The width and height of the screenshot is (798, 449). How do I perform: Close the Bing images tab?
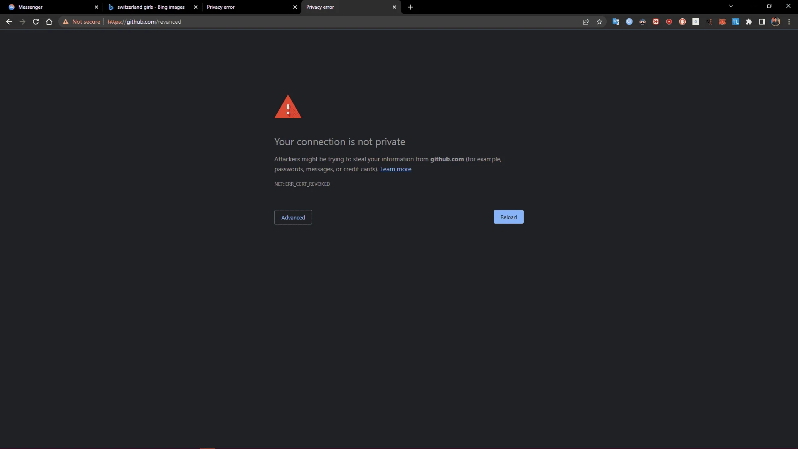[x=196, y=7]
